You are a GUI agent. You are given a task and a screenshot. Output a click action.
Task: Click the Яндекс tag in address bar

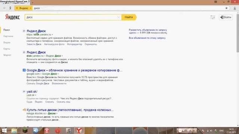24,8
